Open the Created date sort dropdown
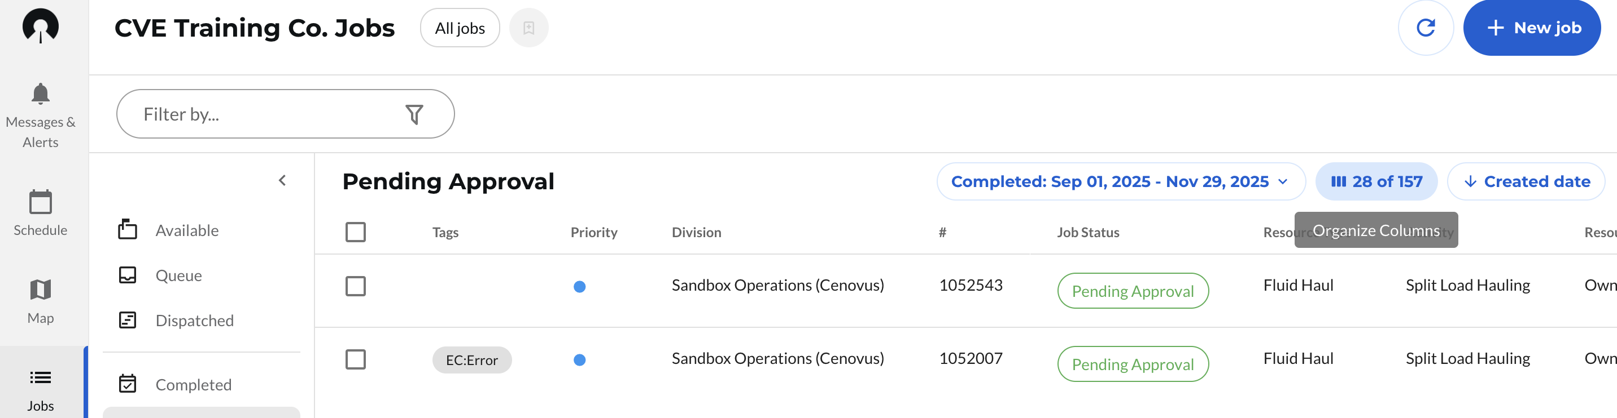The image size is (1617, 418). tap(1526, 182)
